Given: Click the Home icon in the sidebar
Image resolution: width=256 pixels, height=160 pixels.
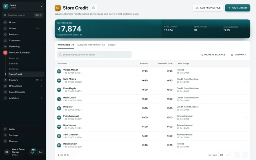Looking at the screenshot, I should coord(5,22).
